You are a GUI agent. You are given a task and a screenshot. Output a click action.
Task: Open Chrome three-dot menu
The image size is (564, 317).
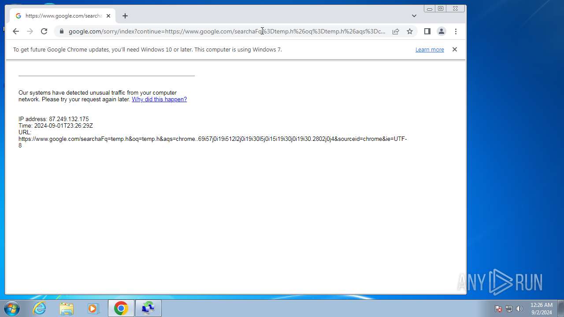[456, 31]
